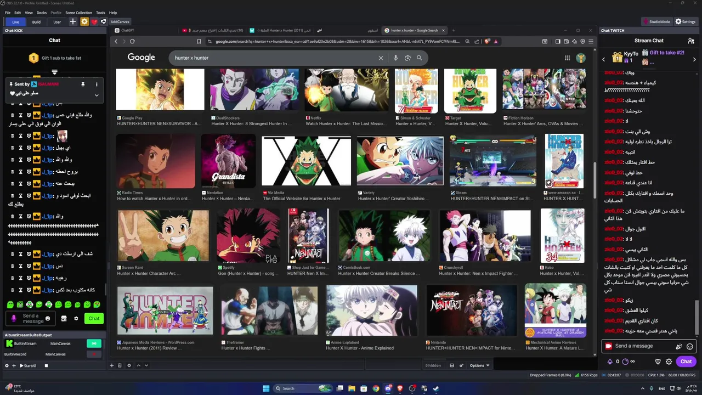Open the Twitch community users icon
The image size is (702, 395).
click(691, 41)
